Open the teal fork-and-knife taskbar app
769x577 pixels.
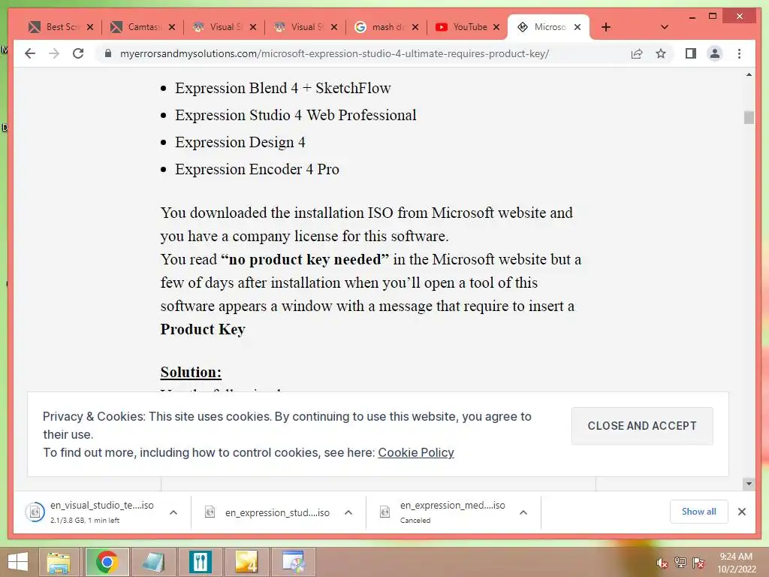point(200,562)
